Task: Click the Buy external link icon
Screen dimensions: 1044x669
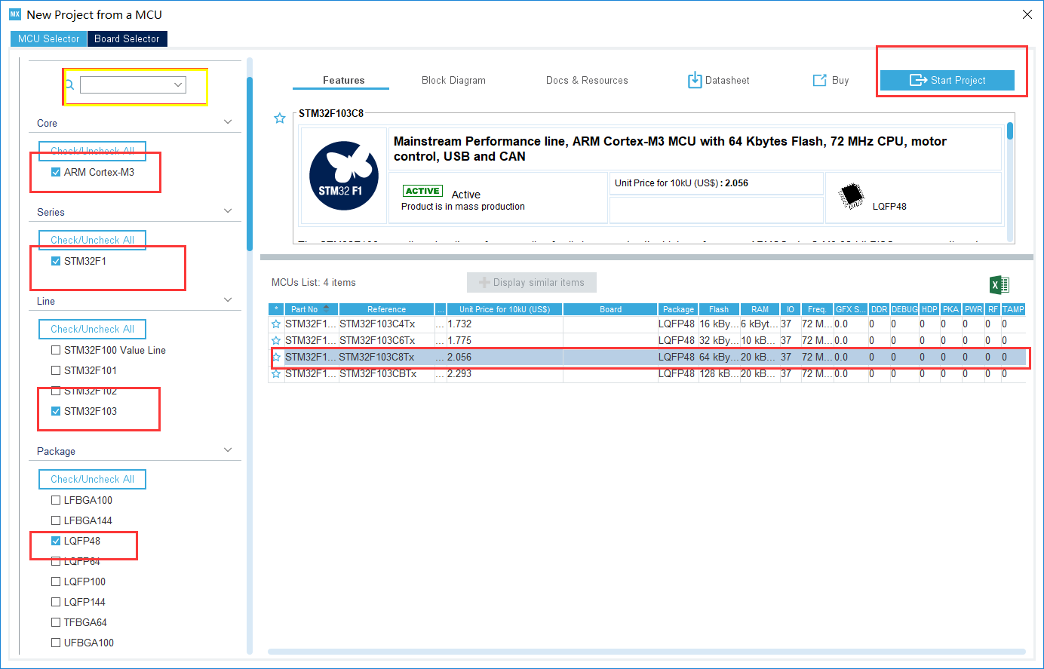Action: coord(820,80)
